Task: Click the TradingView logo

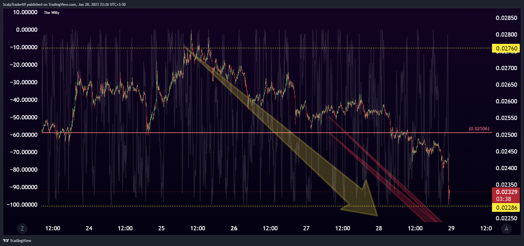Action: (x=17, y=241)
